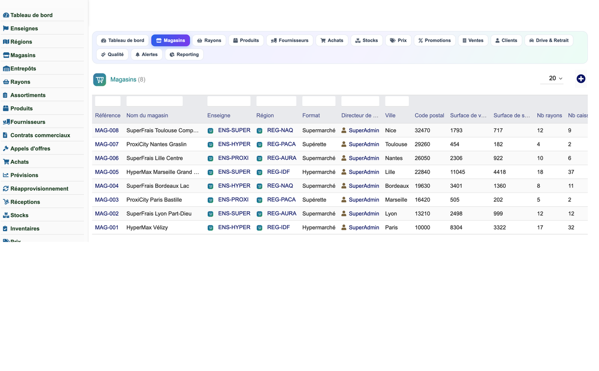The width and height of the screenshot is (599, 371).
Task: Open the Produits tab
Action: coord(246,40)
